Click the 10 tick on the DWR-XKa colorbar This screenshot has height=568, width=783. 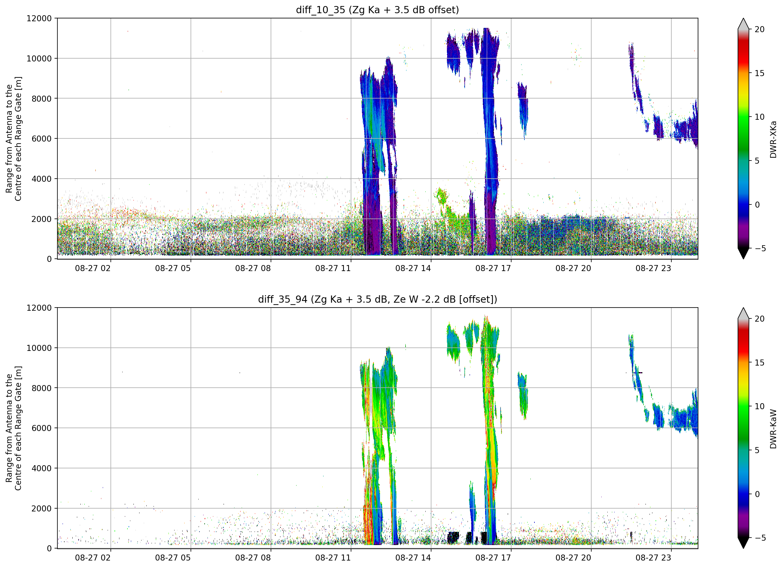[759, 117]
